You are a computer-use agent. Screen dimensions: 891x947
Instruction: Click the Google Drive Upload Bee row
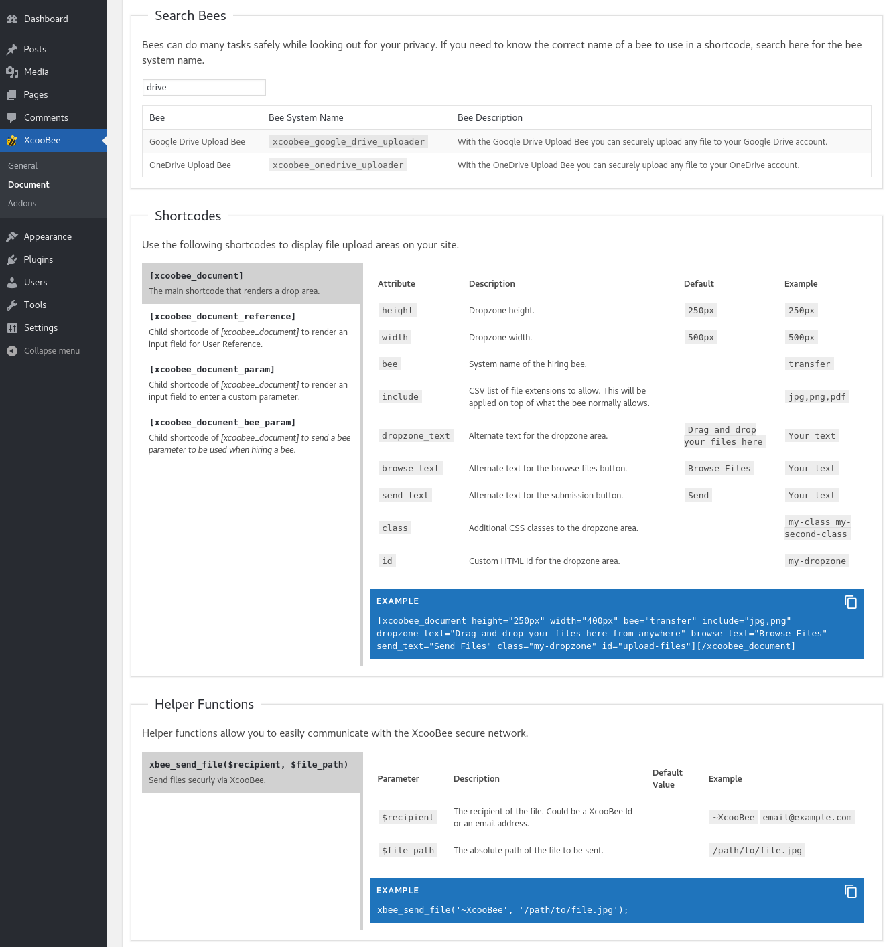tap(506, 141)
